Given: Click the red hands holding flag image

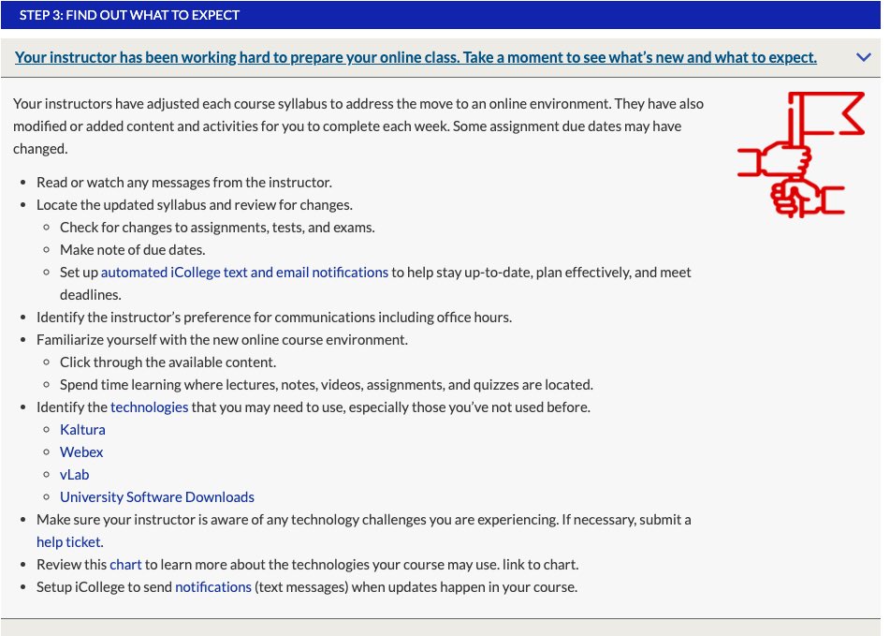Looking at the screenshot, I should point(801,155).
